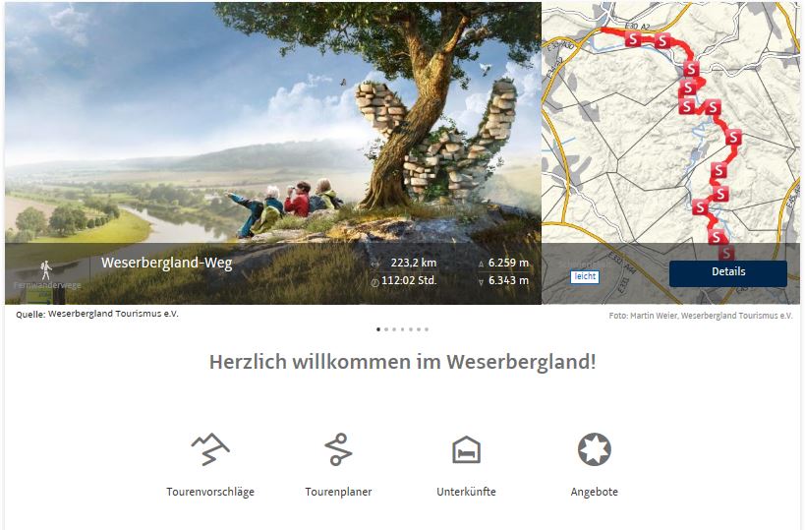This screenshot has width=805, height=530.
Task: Click the Tourenplaner text label
Action: pyautogui.click(x=338, y=492)
